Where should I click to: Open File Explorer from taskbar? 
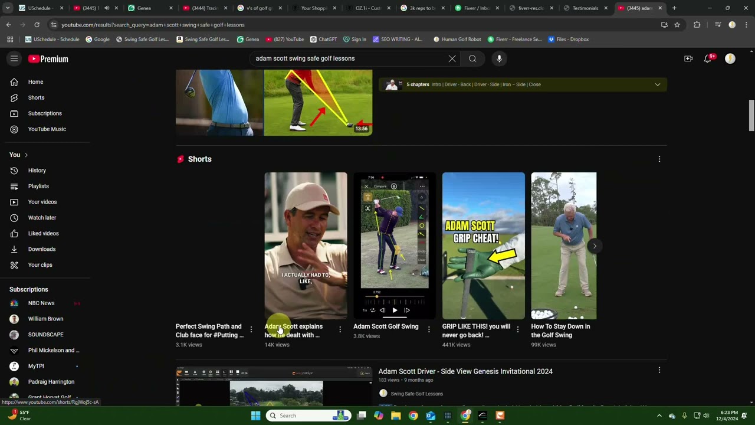coord(396,416)
